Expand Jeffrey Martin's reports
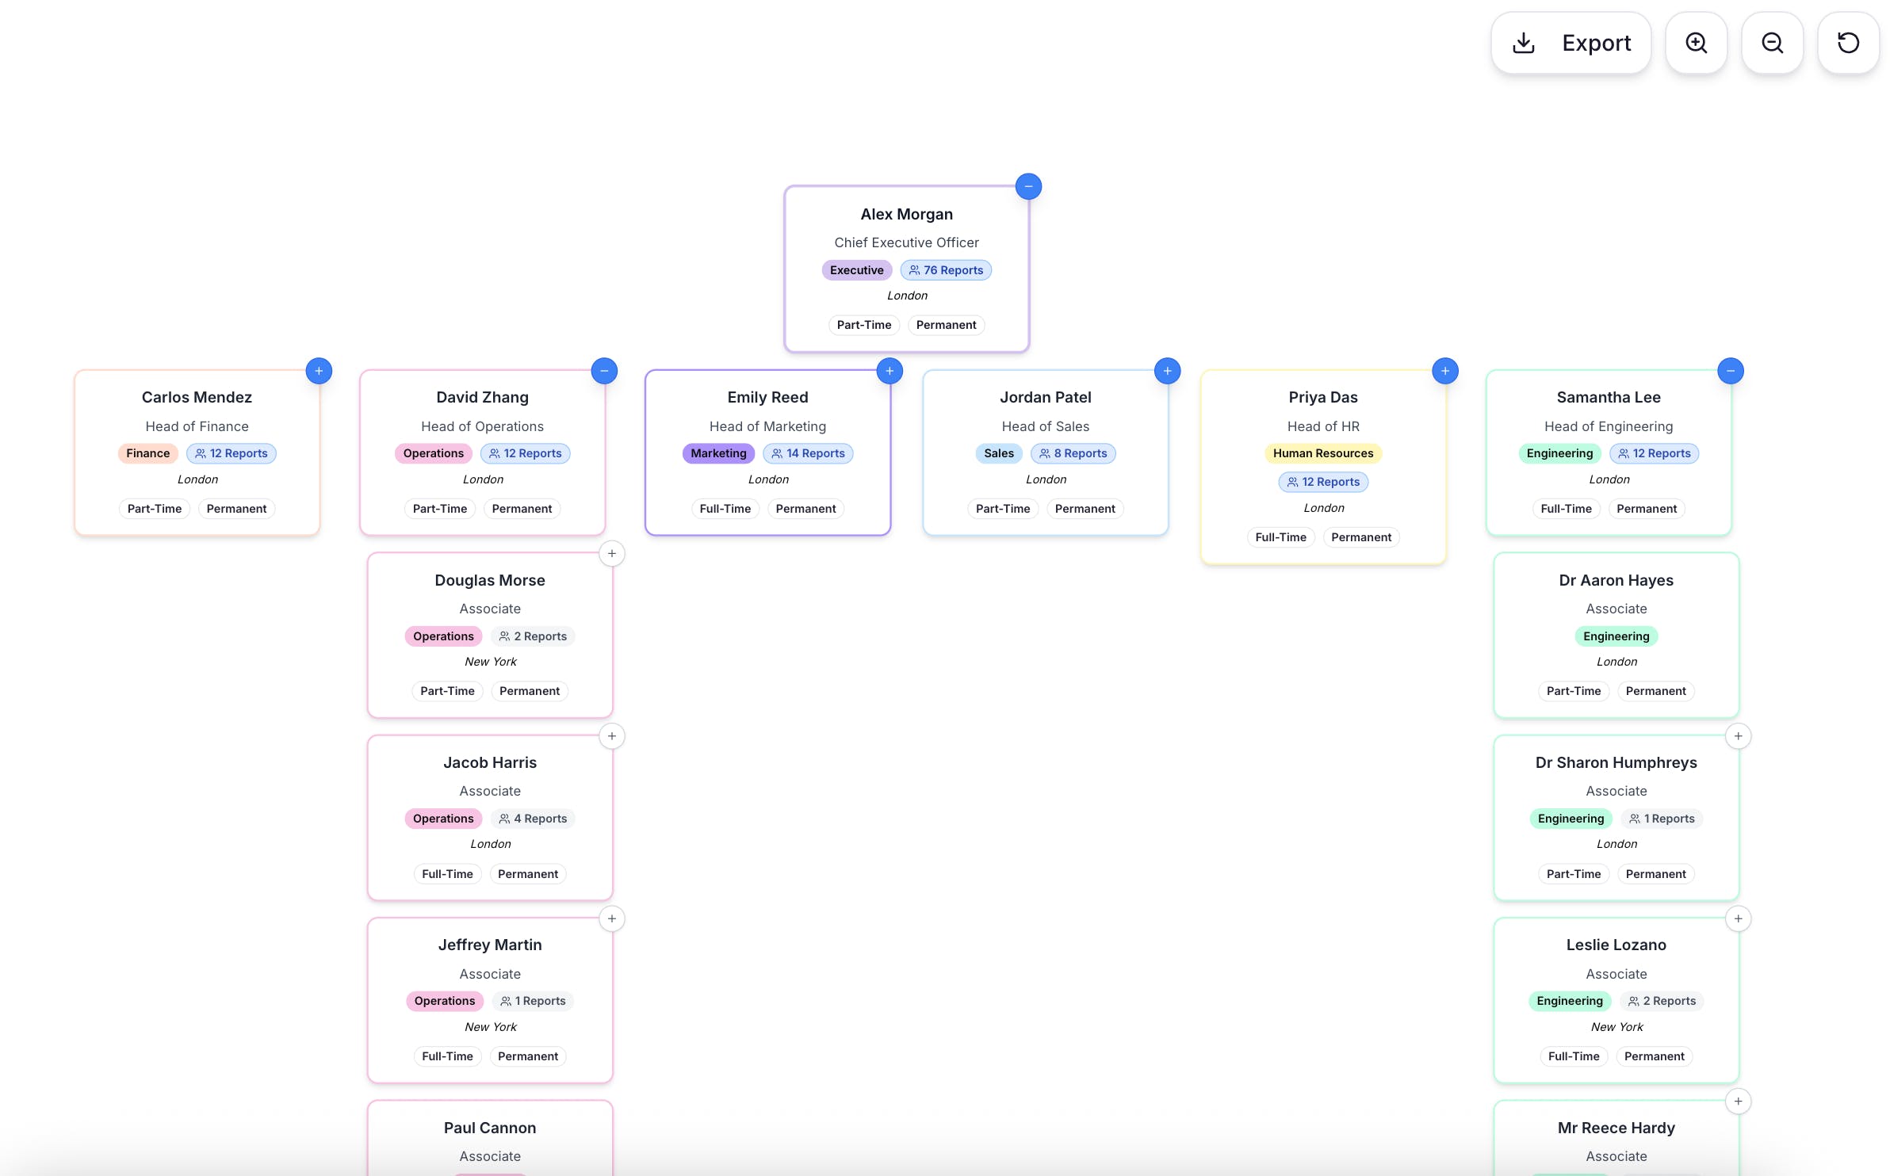The height and width of the screenshot is (1176, 1890). 612,918
